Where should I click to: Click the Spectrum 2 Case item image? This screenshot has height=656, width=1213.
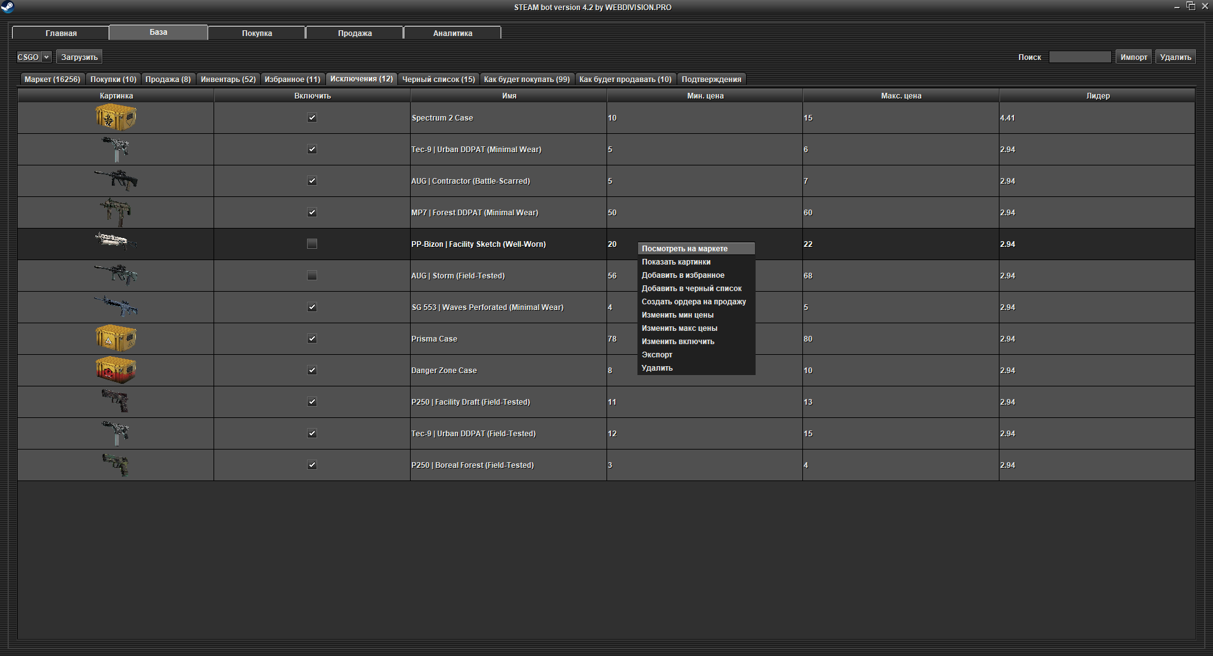116,117
